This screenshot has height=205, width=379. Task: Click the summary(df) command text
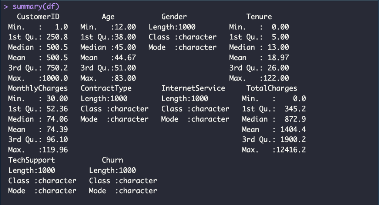tap(36, 6)
